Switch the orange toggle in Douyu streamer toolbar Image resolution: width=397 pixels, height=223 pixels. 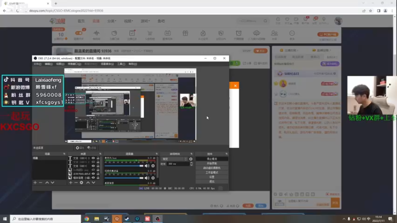coord(79,33)
